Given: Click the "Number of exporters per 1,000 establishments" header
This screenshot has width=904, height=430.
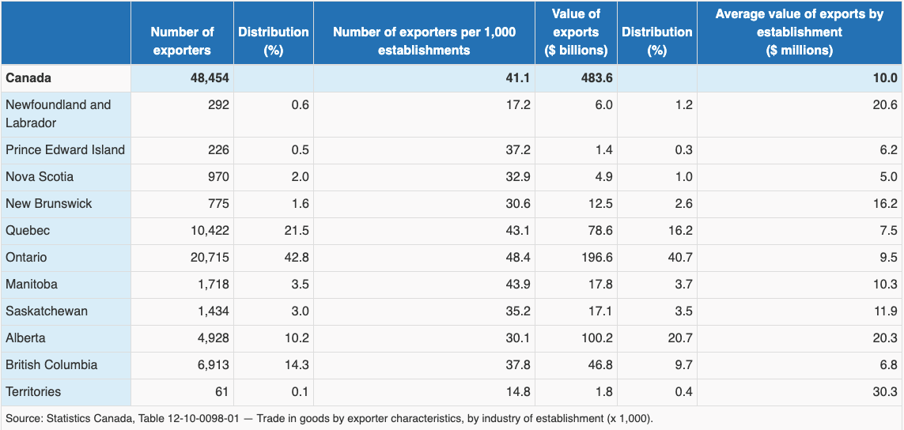Looking at the screenshot, I should click(x=424, y=41).
